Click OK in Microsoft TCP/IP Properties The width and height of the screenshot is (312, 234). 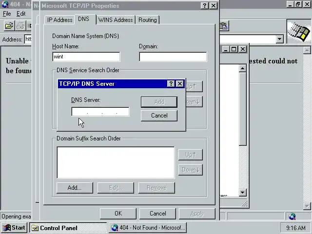(x=118, y=214)
